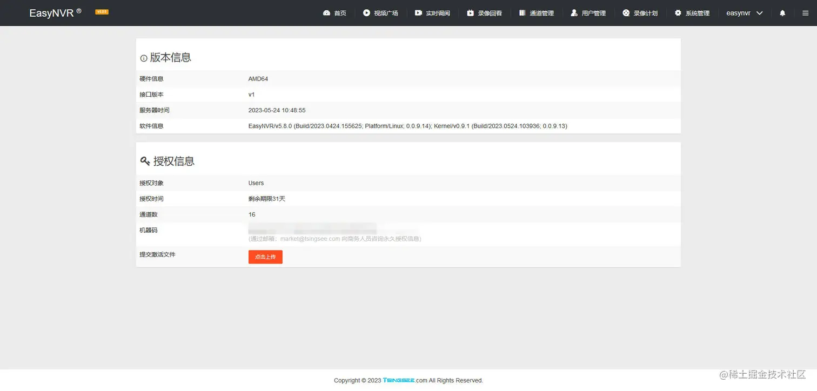The height and width of the screenshot is (391, 817).
Task: Click the 提交激活文件 label
Action: [x=157, y=254]
